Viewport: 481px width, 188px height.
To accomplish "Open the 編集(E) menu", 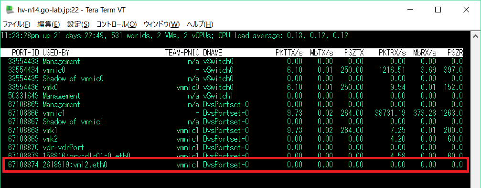I will click(x=48, y=24).
